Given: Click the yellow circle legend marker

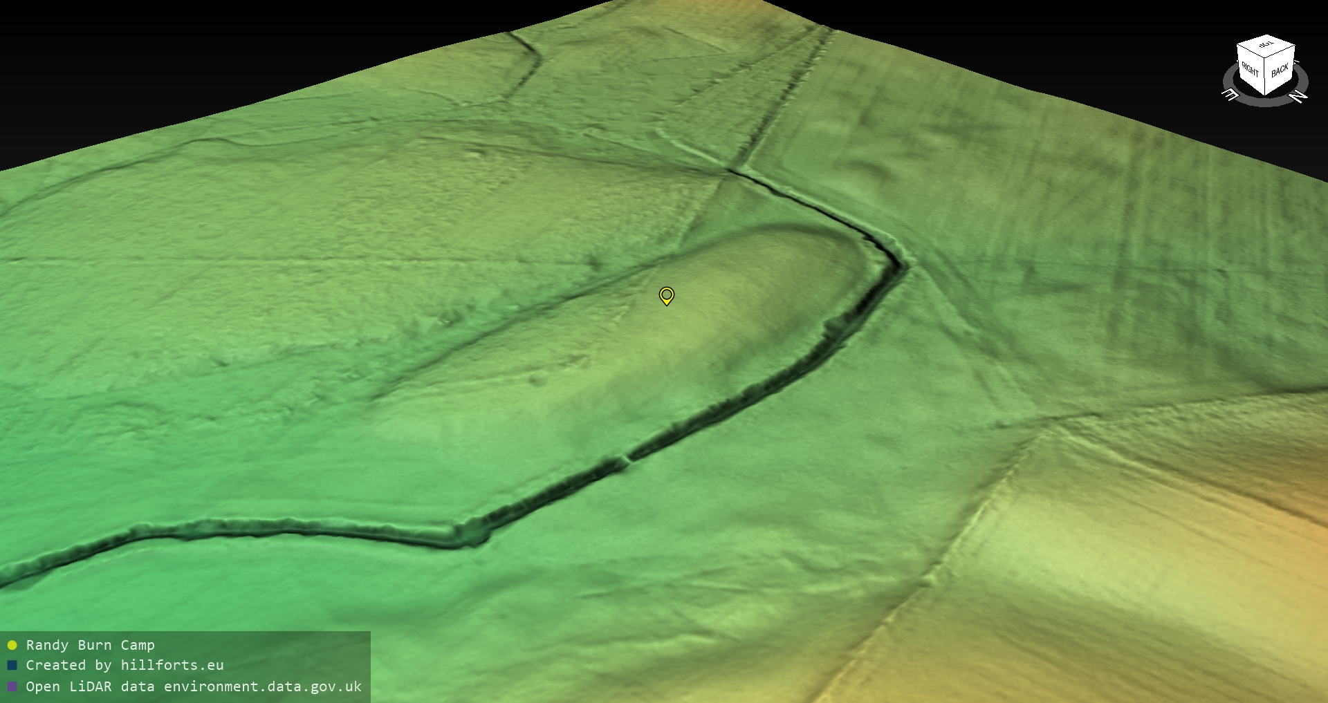Looking at the screenshot, I should pyautogui.click(x=12, y=645).
